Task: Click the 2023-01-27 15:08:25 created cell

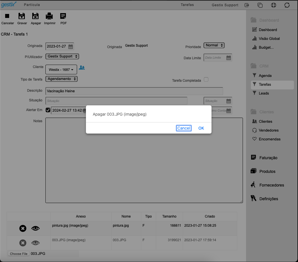Action: [x=210, y=228]
